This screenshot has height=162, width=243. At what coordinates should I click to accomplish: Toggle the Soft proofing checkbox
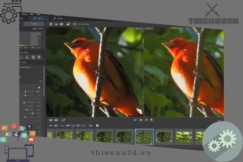(75, 24)
